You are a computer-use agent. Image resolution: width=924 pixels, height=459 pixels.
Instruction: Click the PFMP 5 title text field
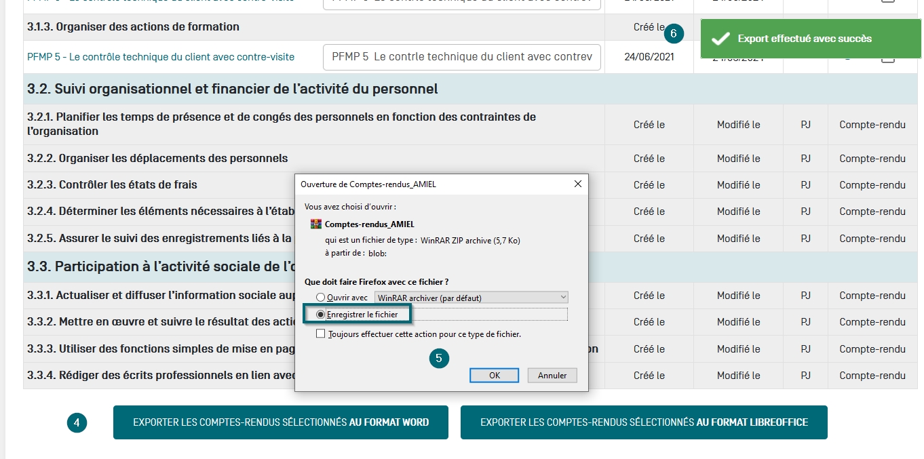tap(461, 57)
